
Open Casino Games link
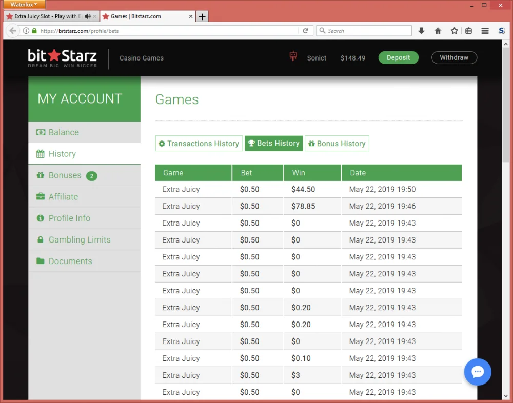click(x=142, y=58)
